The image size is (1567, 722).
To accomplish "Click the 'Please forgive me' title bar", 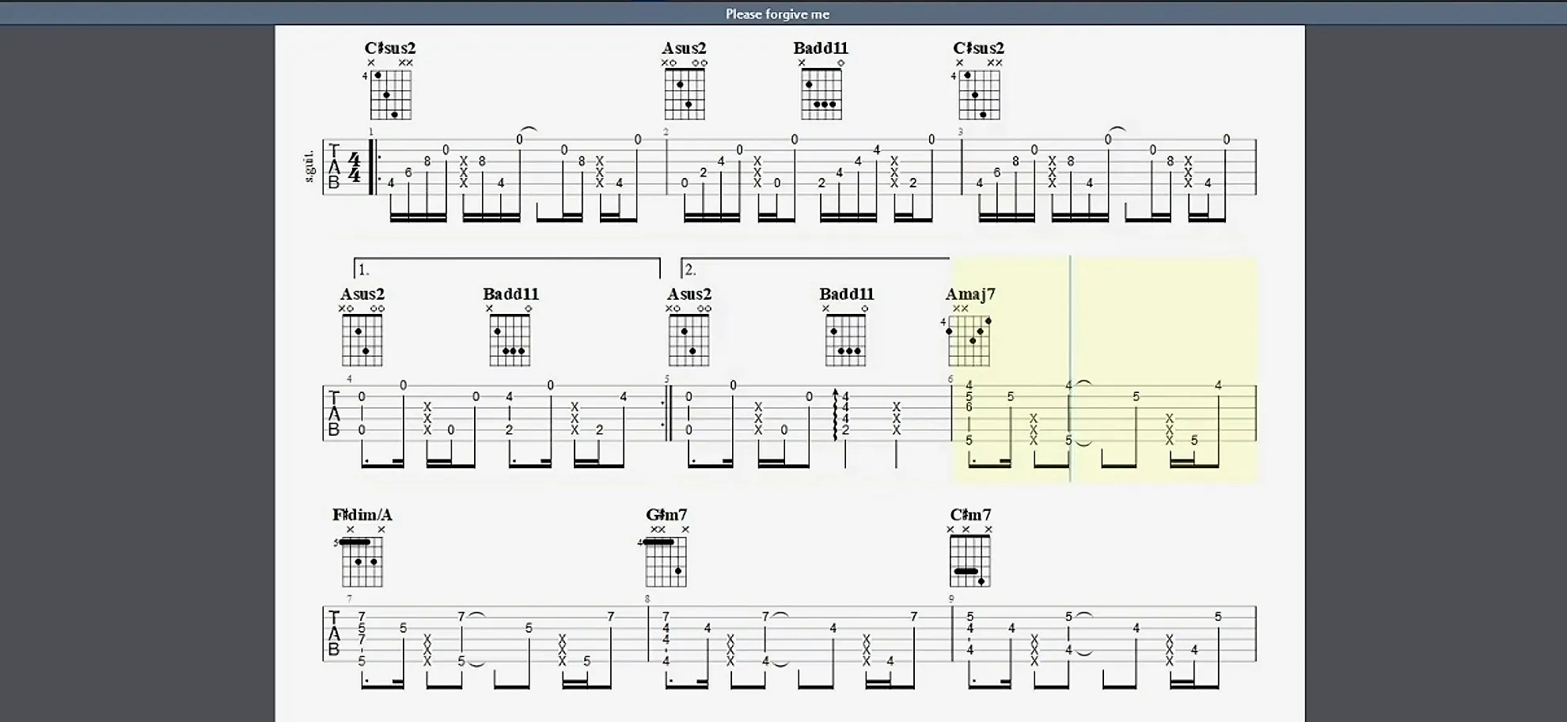I will tap(777, 13).
